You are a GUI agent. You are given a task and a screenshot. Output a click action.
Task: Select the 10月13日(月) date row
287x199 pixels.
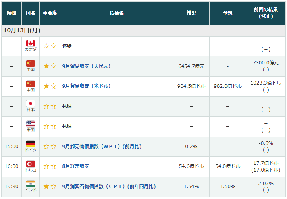coord(22,30)
